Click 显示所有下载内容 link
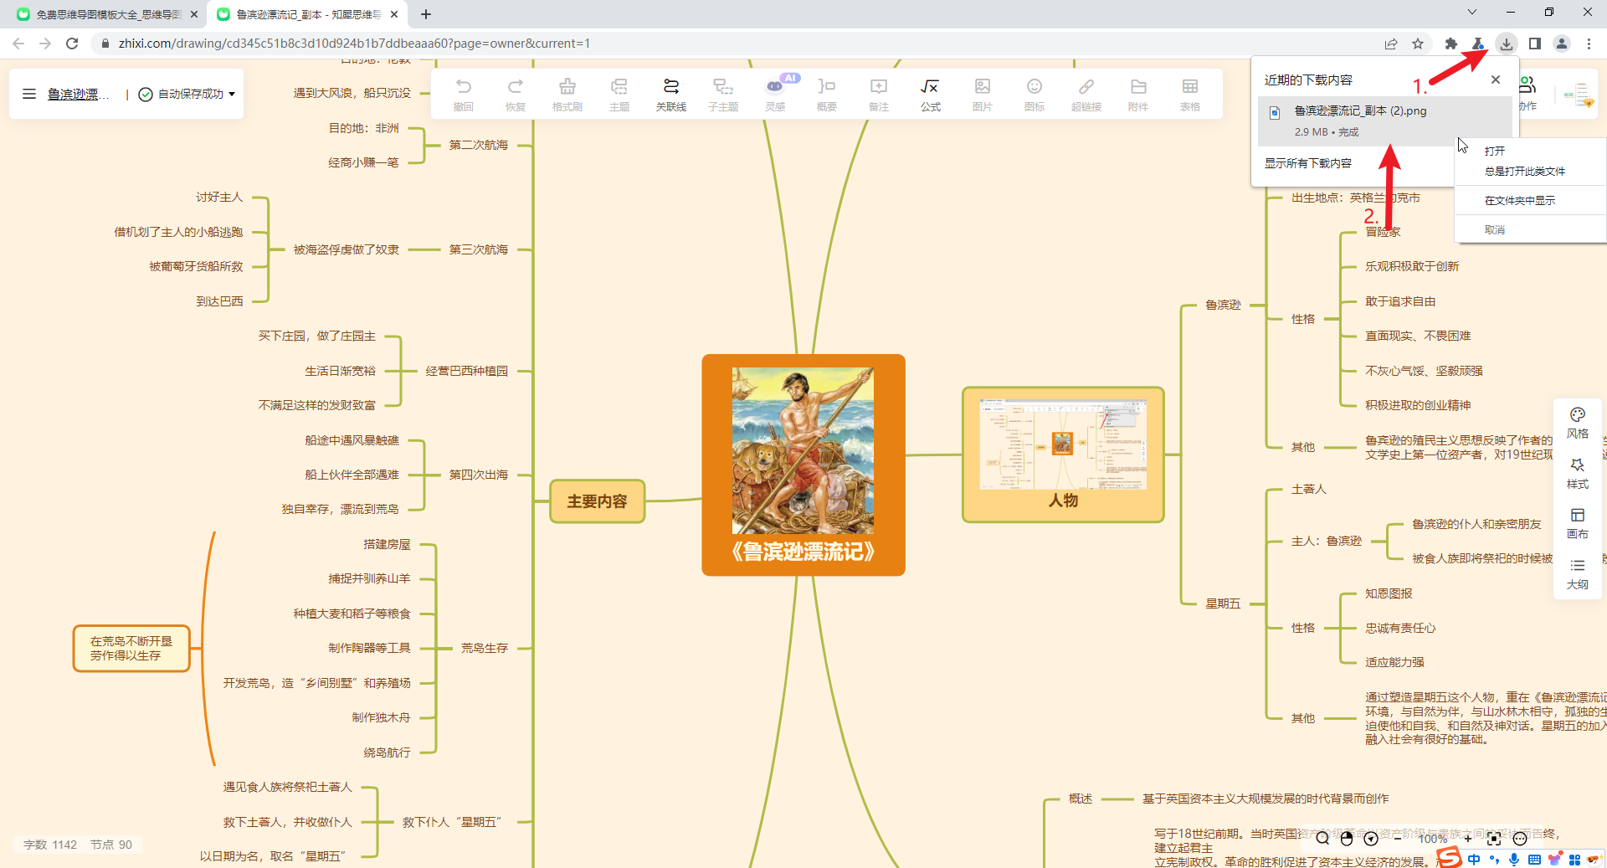 [x=1307, y=163]
